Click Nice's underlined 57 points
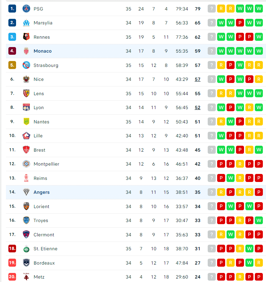Viewport: 266px width, 282px height. [198, 79]
